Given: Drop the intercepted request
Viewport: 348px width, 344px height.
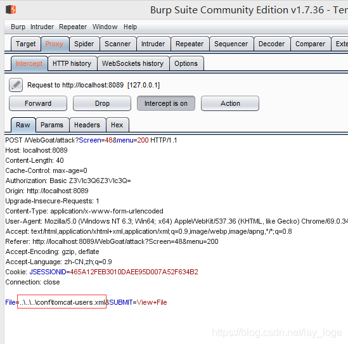Looking at the screenshot, I should pyautogui.click(x=102, y=103).
